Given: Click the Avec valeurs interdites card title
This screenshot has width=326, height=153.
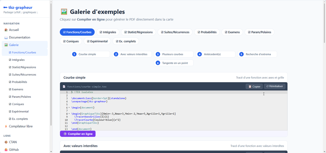Looking at the screenshot, I should tap(80, 146).
